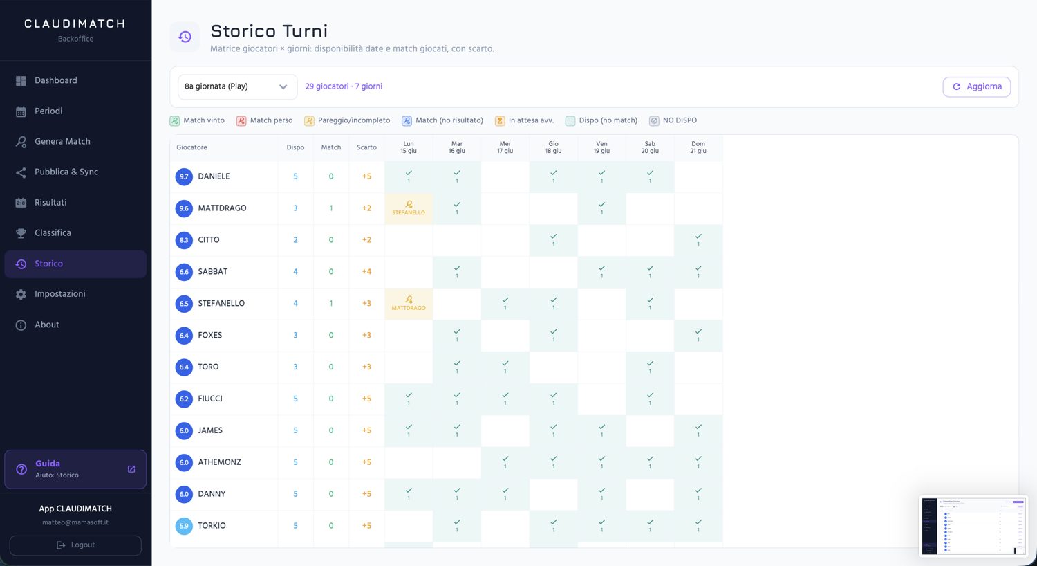Select the Genera Match icon

(x=21, y=142)
